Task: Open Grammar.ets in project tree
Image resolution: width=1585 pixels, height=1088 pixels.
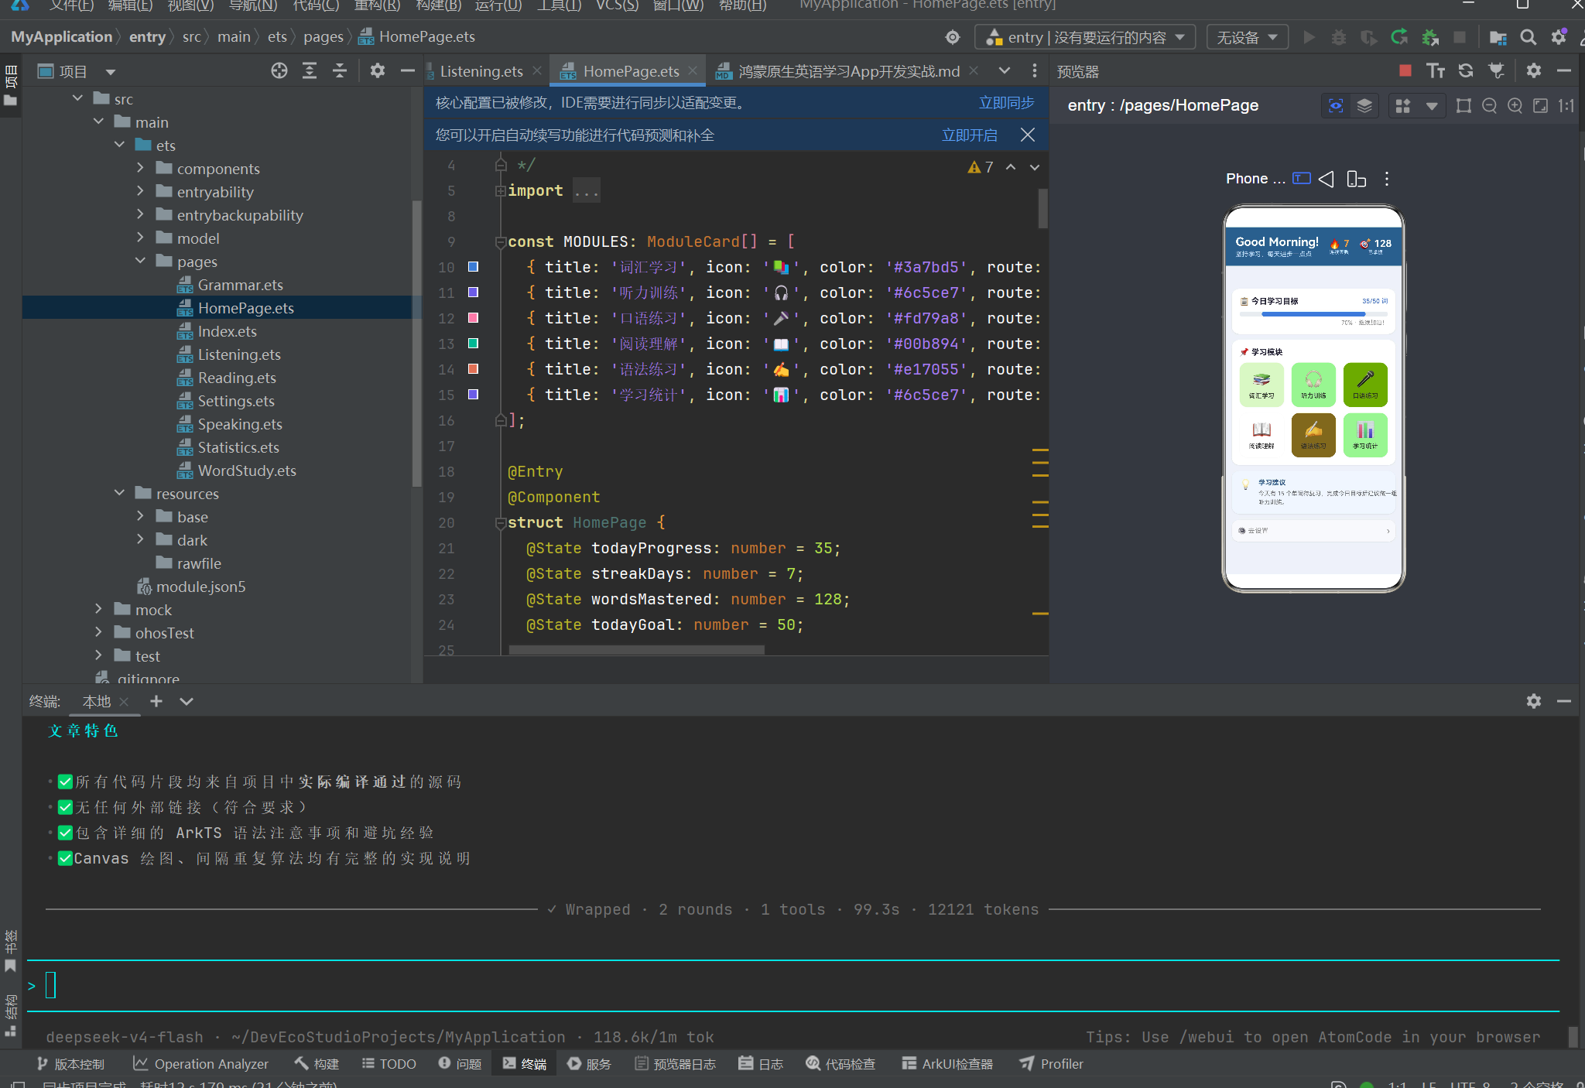Action: 240,285
